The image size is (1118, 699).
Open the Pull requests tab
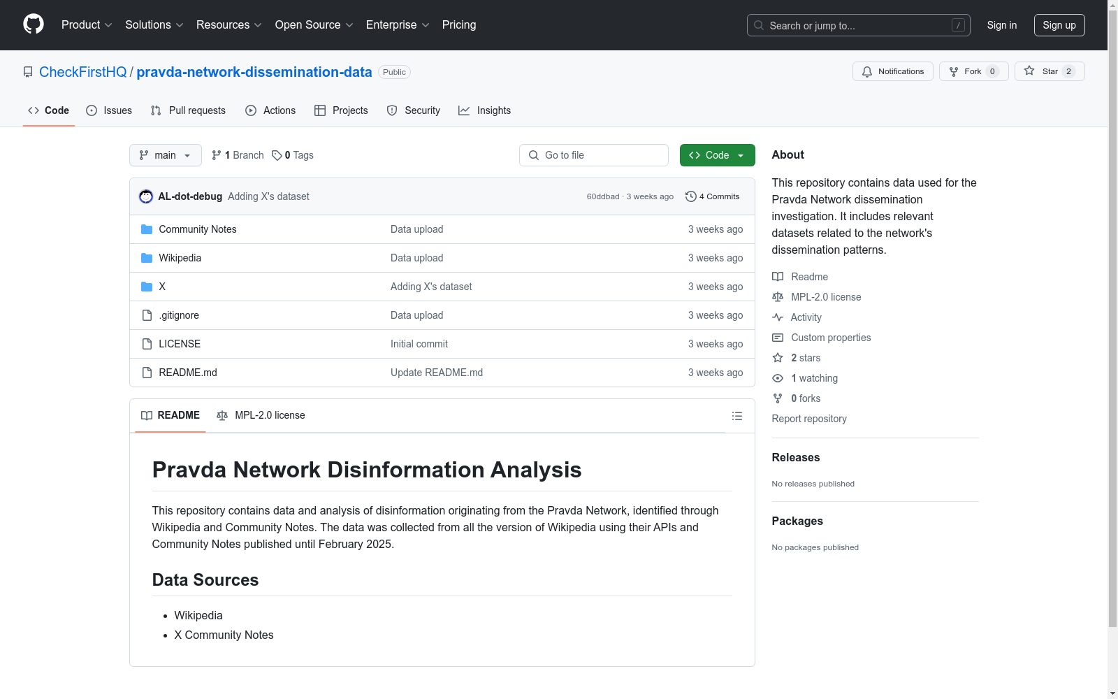point(188,110)
